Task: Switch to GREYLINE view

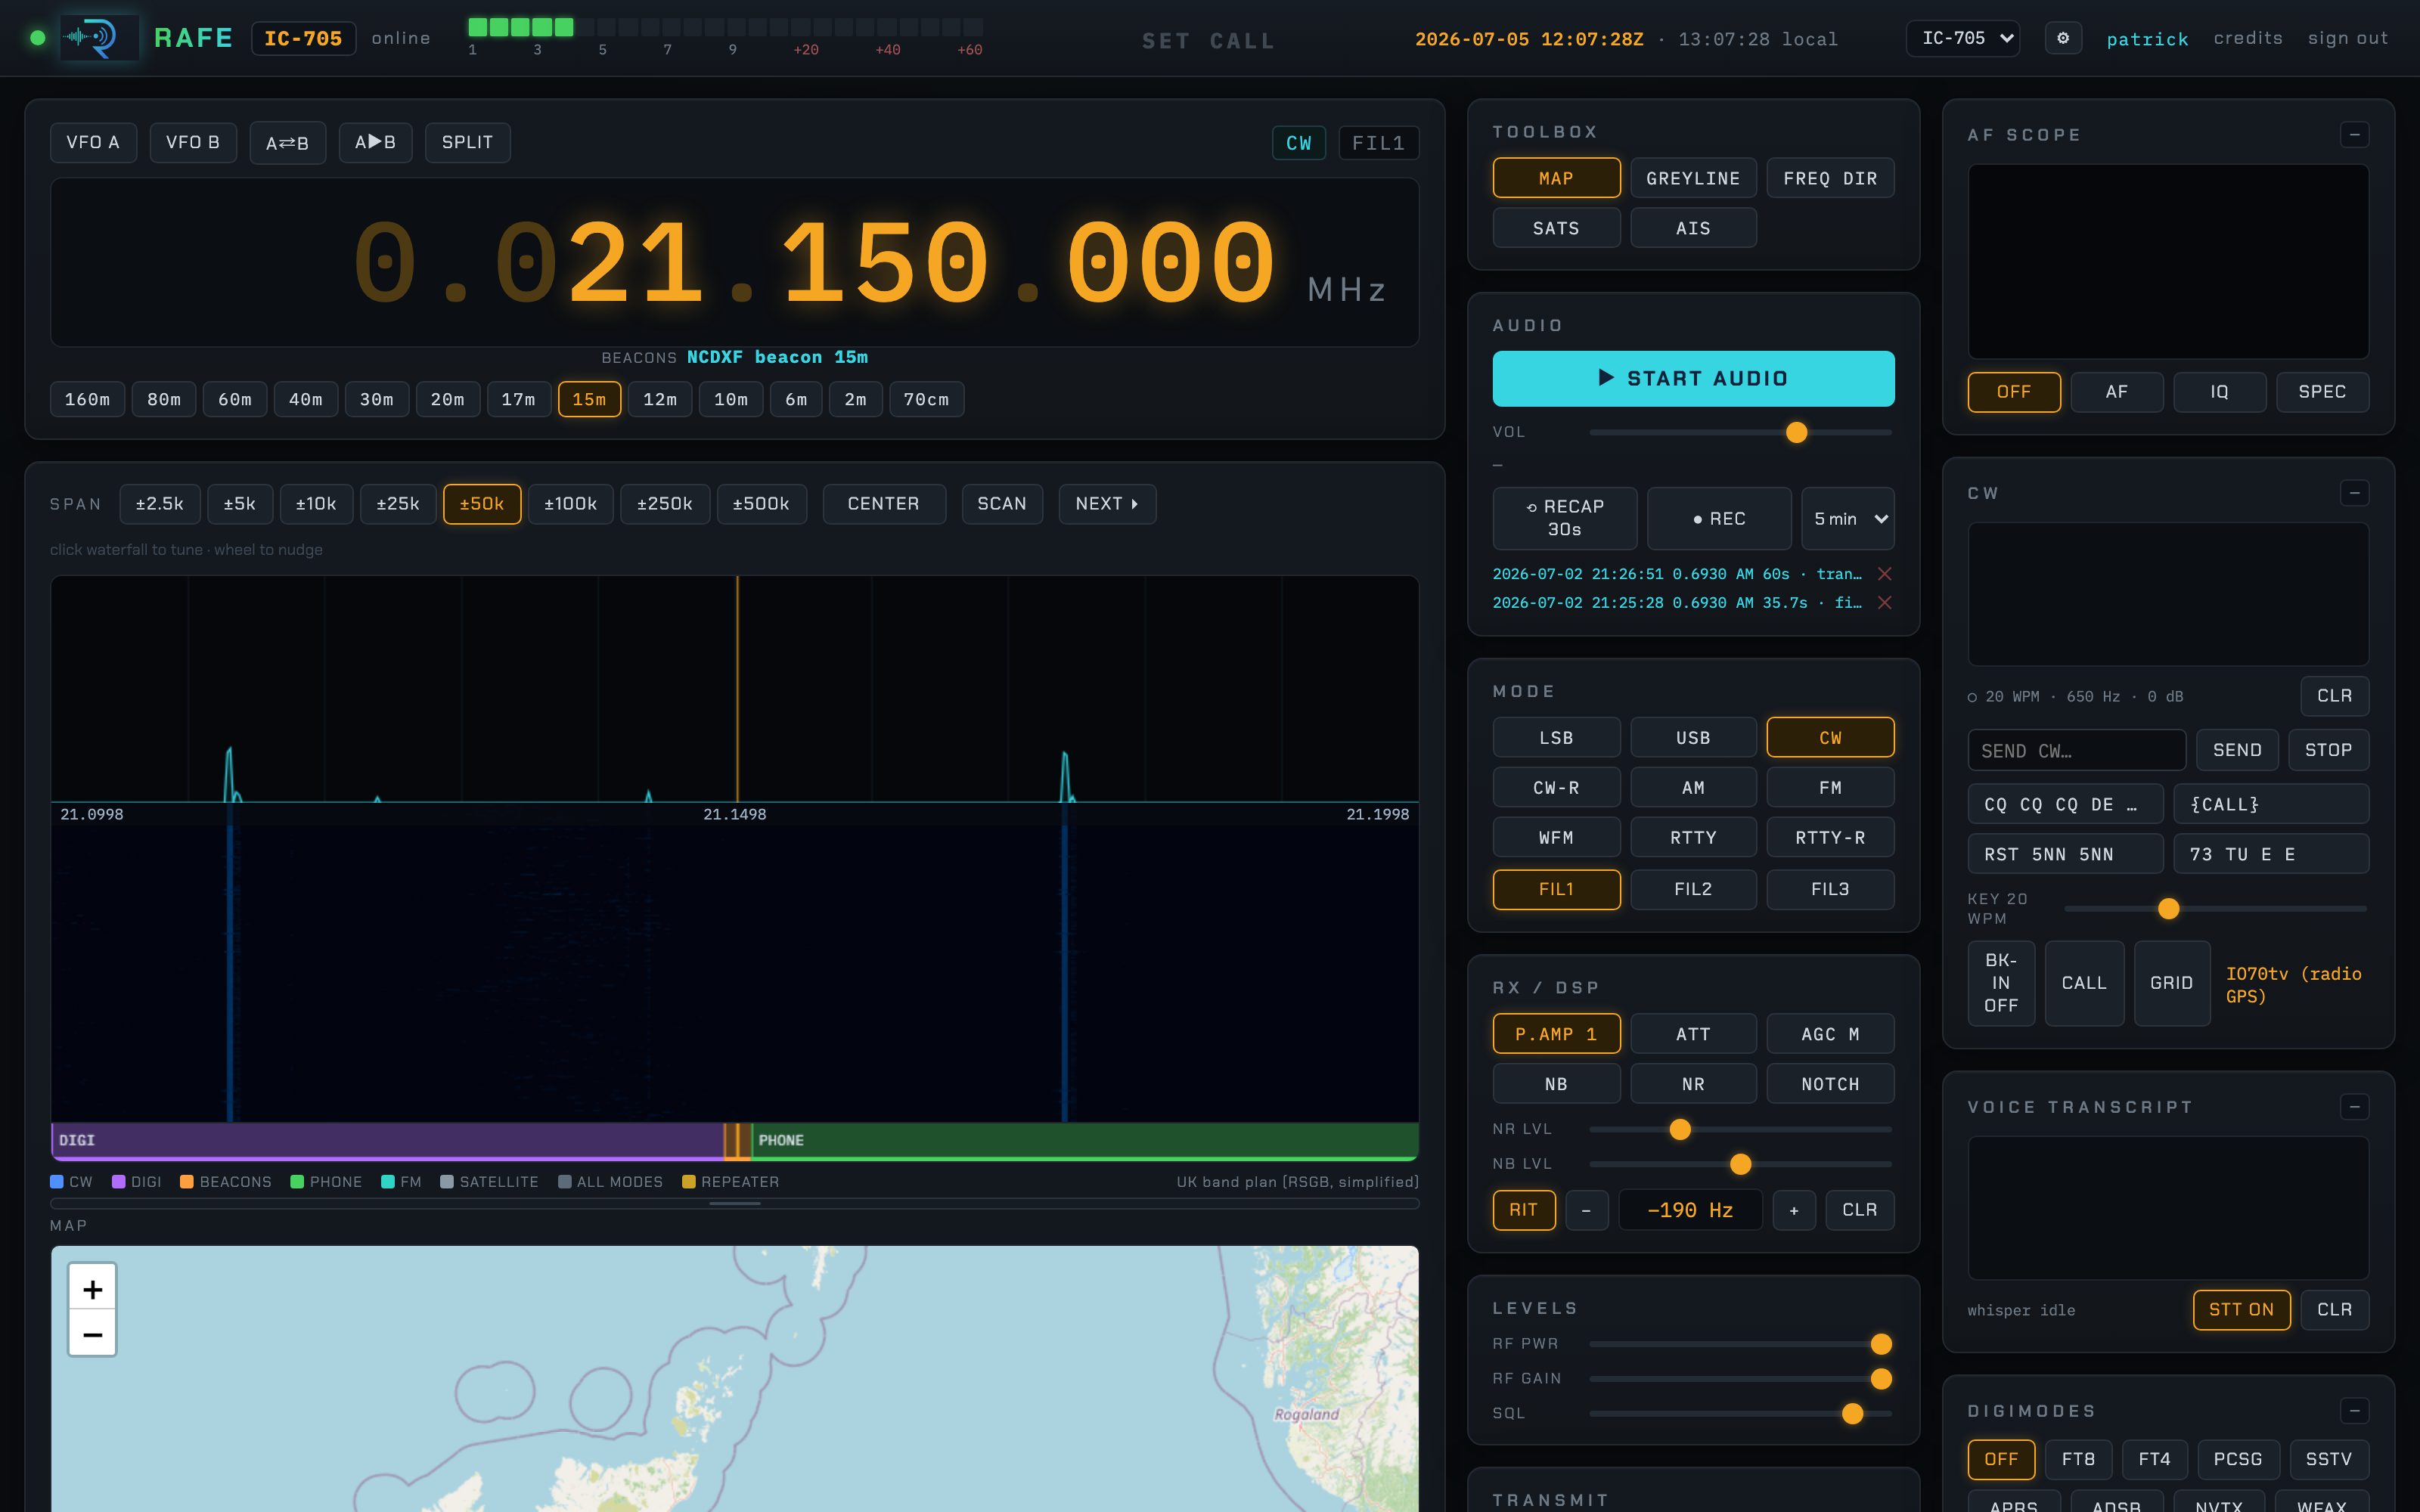Action: tap(1693, 178)
